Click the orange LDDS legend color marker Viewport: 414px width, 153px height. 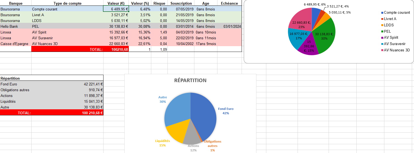tap(382, 25)
